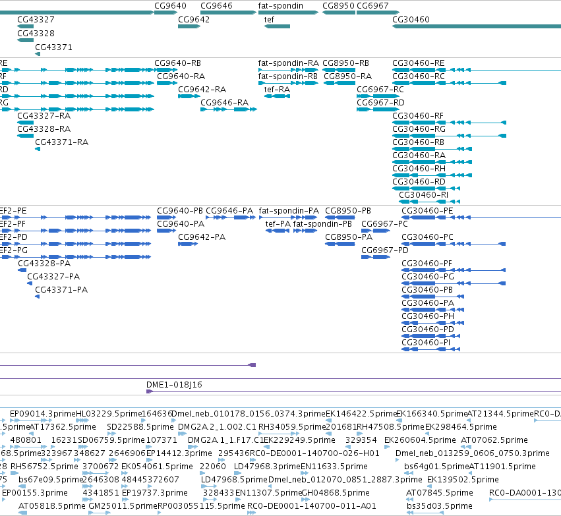Screen dimensions: 561x516
Task: Click the CG9646 gene label
Action: tap(216, 6)
